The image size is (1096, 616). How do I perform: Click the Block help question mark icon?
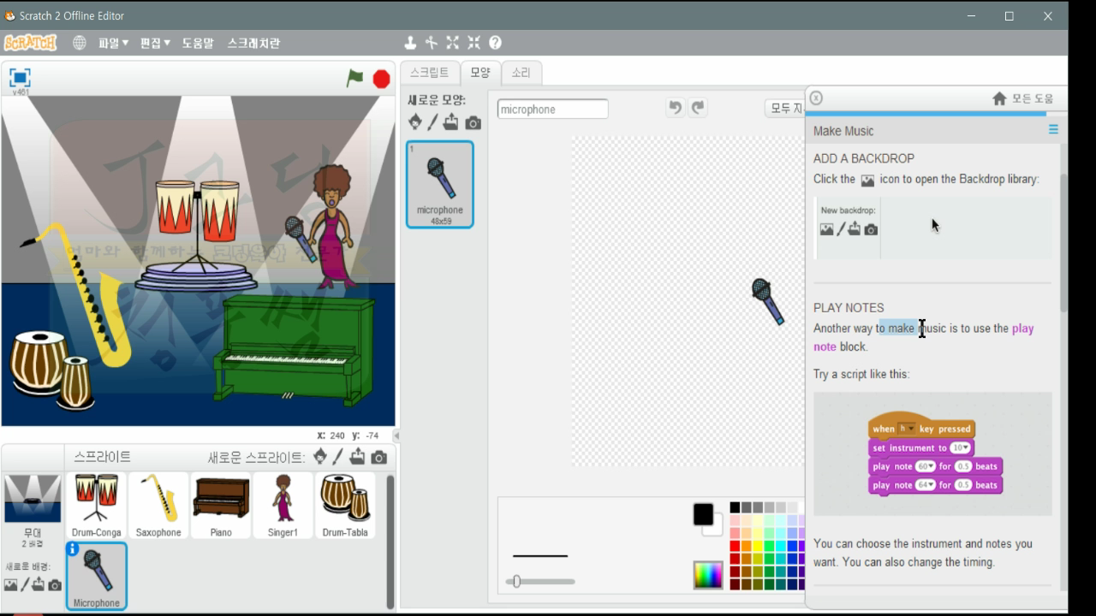pos(495,43)
